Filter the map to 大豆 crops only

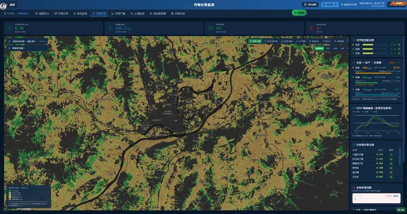tap(342, 49)
